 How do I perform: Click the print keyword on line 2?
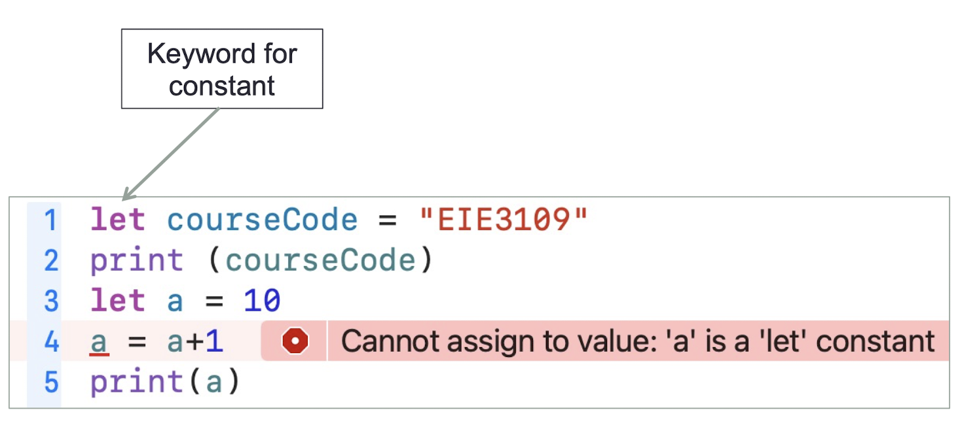pyautogui.click(x=137, y=261)
